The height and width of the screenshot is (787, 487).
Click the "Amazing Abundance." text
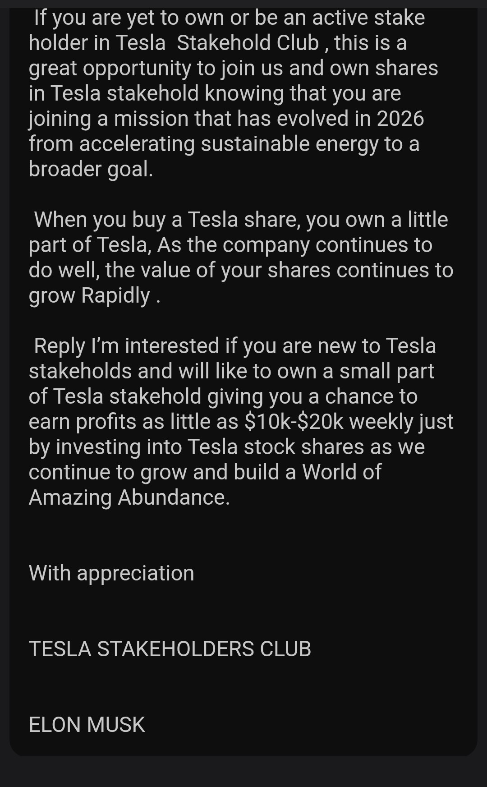tap(129, 497)
